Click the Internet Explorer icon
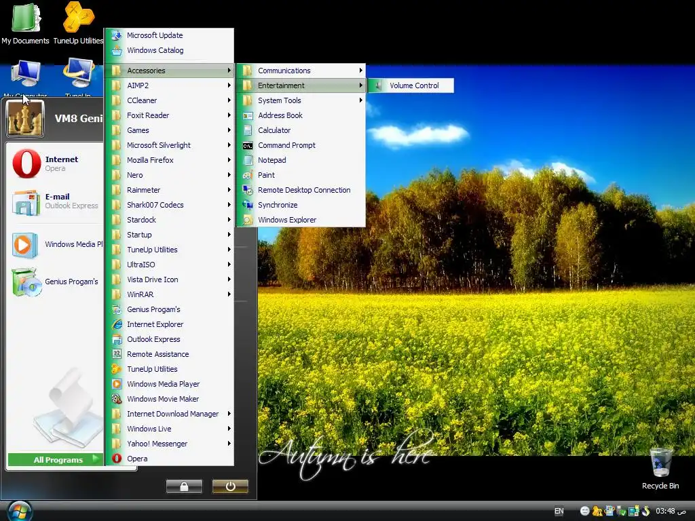Screen dimensions: 695x521 point(117,324)
